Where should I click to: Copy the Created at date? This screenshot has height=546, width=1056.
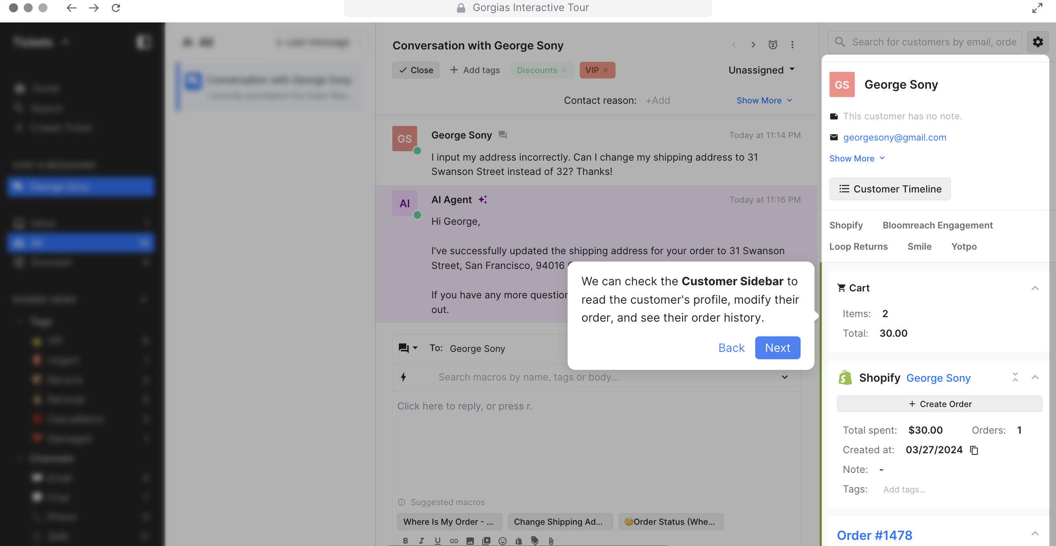[x=974, y=450]
